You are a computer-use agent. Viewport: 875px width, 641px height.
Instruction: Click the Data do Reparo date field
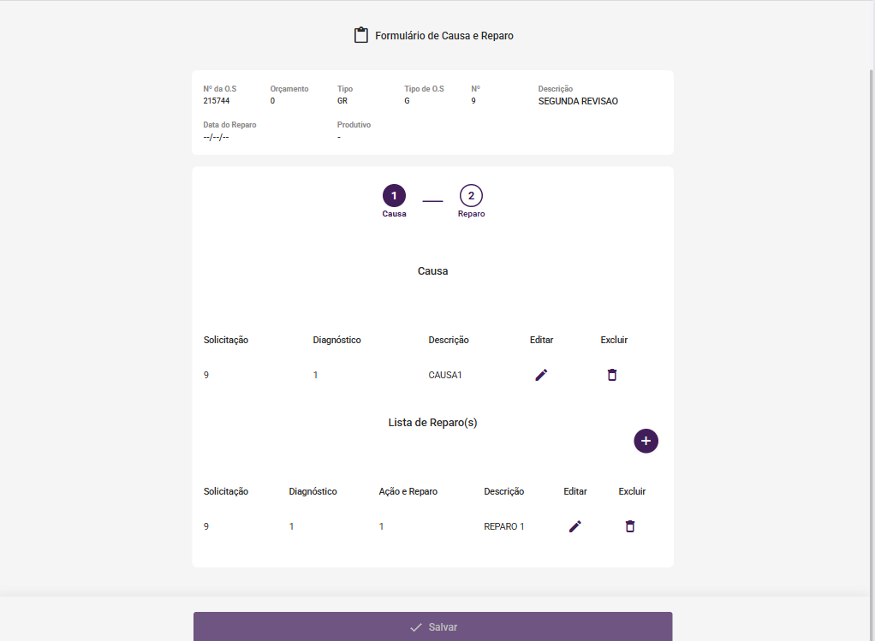pyautogui.click(x=217, y=137)
